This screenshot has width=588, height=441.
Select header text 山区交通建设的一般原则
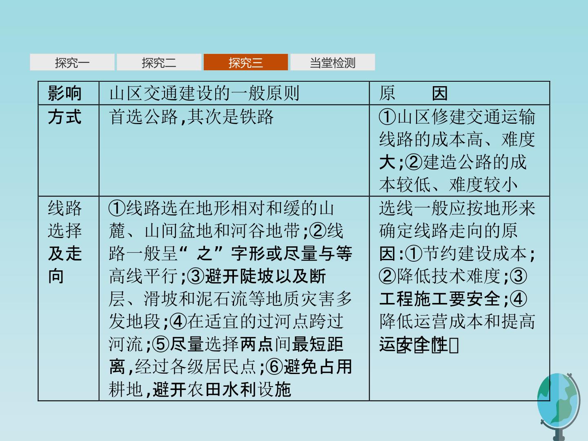[205, 94]
